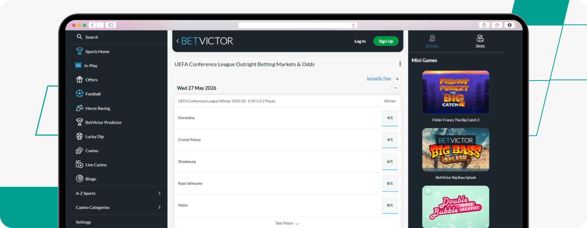
Task: Click the In-Play live icon
Action: pyautogui.click(x=78, y=65)
